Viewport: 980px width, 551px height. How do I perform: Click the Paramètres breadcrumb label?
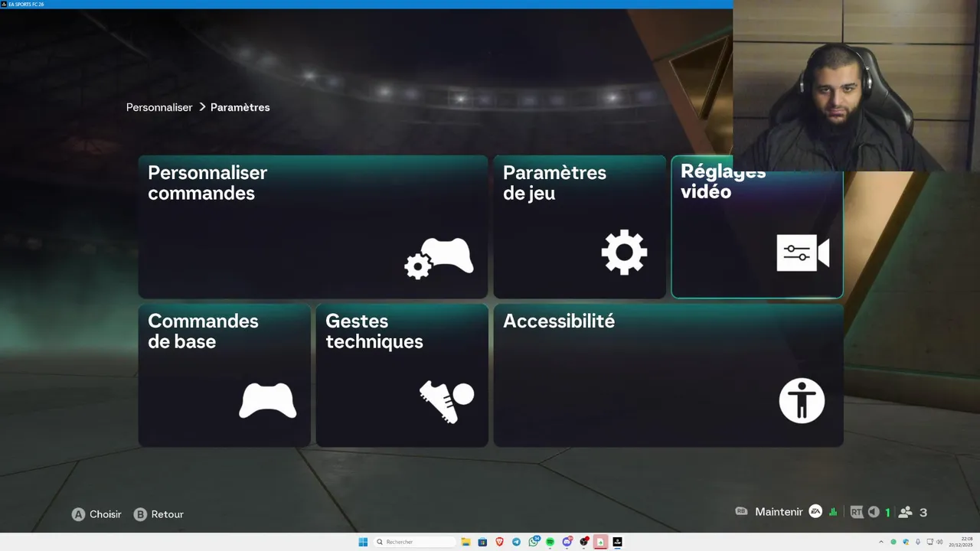[240, 107]
